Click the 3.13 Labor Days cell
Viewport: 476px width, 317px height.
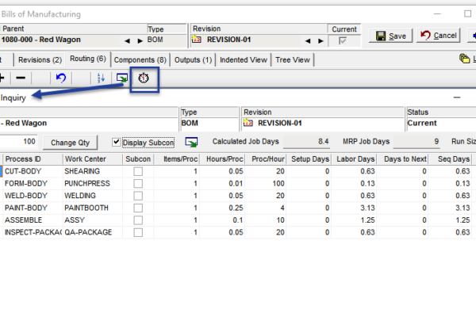(x=354, y=208)
